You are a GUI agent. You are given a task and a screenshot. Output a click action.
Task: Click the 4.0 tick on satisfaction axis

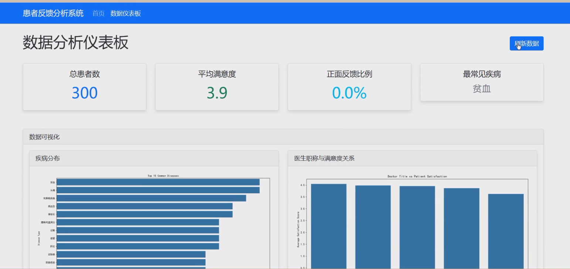(x=303, y=185)
